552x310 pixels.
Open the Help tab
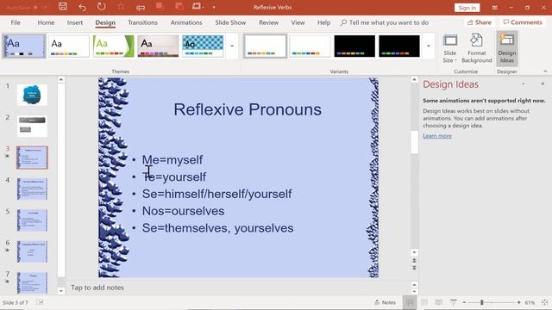(x=324, y=22)
